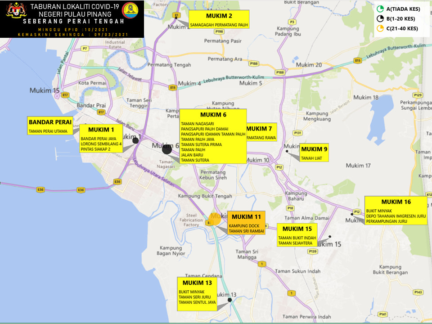Click the 'SEBERANG PERAI TENGAH' title text
Screen dimensions: 432x324
pyautogui.click(x=73, y=22)
